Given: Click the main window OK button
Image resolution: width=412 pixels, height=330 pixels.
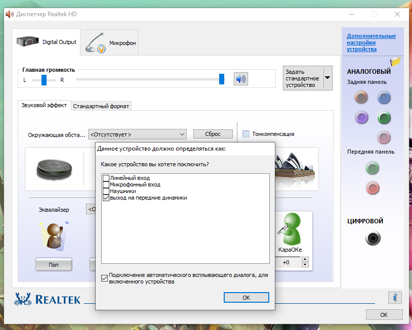Looking at the screenshot, I should (x=384, y=315).
